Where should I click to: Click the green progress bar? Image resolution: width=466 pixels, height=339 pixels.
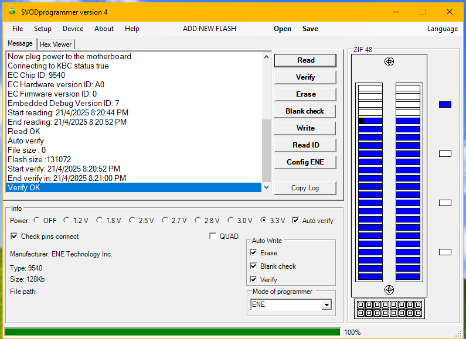point(172,332)
